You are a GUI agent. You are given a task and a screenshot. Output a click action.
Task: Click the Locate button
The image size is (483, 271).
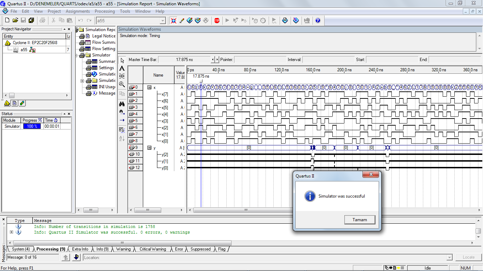pos(469,257)
